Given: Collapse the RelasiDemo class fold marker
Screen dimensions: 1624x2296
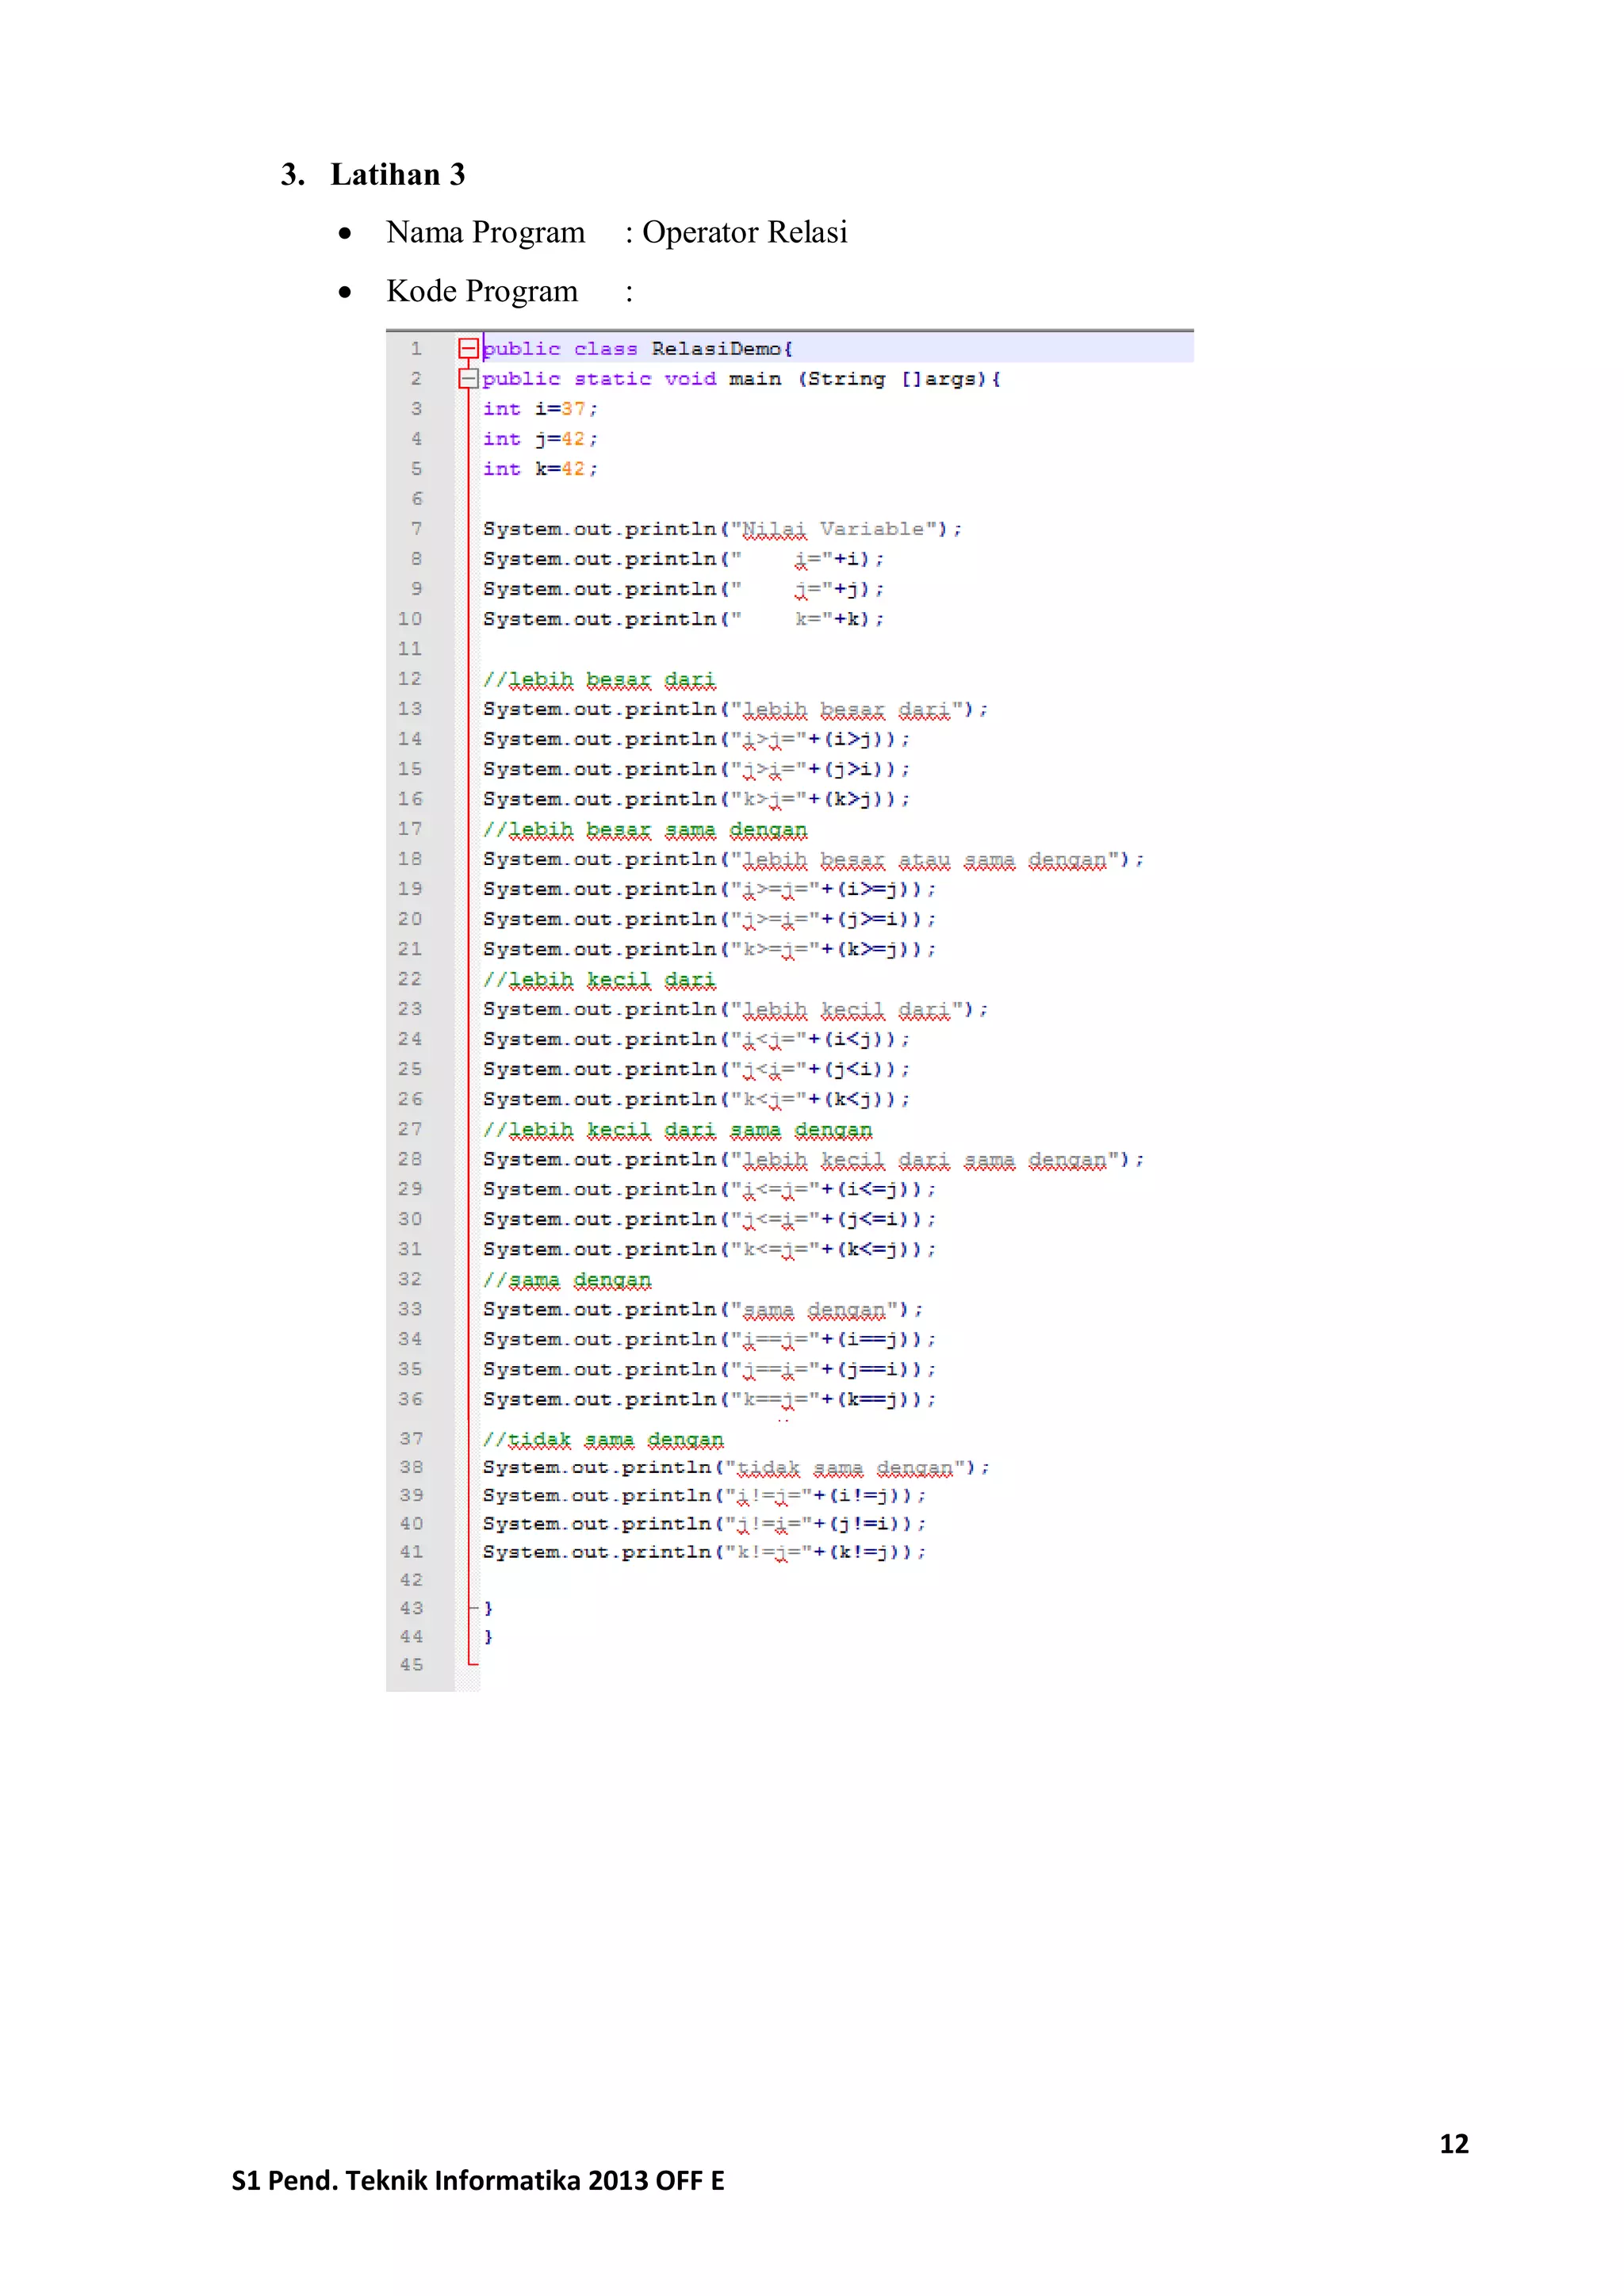Looking at the screenshot, I should [468, 348].
